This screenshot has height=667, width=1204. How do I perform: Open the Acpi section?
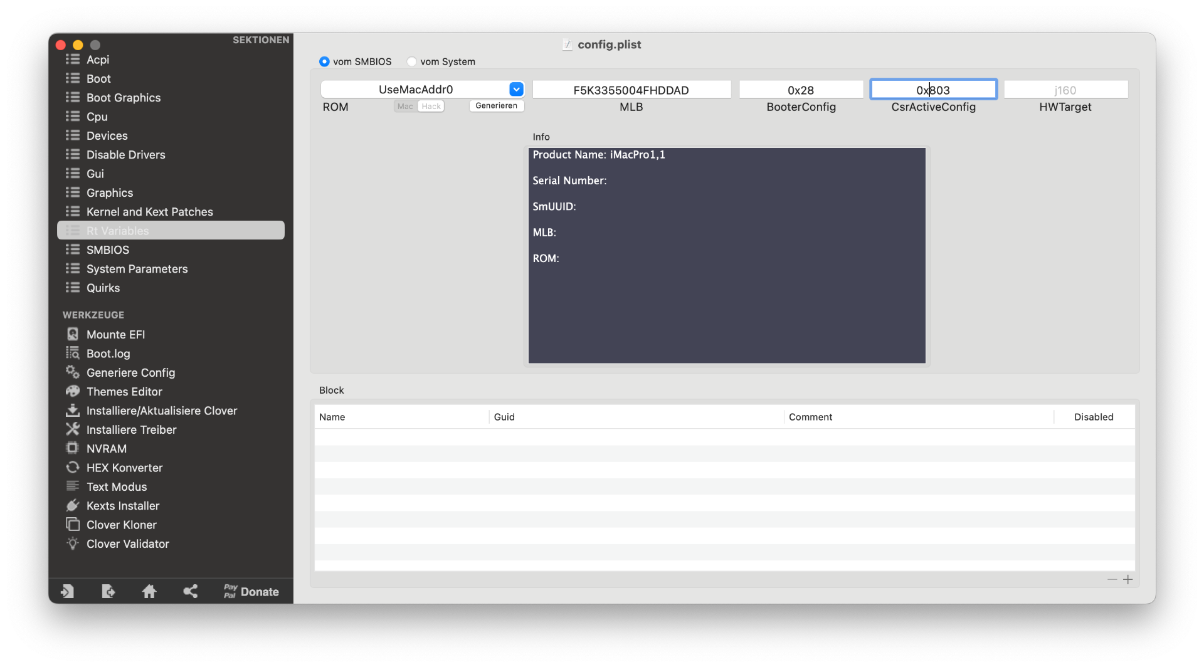(x=98, y=60)
